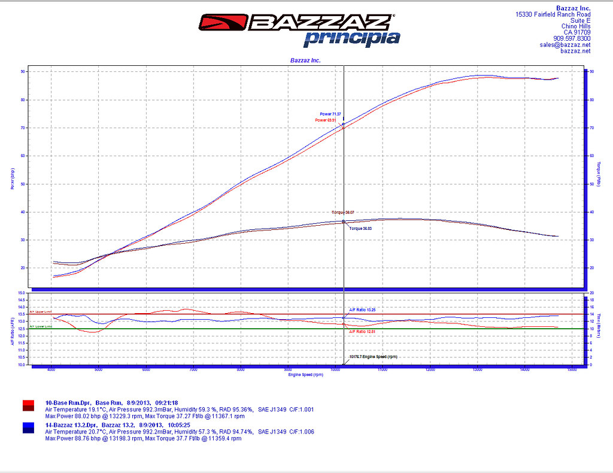Click the A/F Upper Limit label

[41, 311]
